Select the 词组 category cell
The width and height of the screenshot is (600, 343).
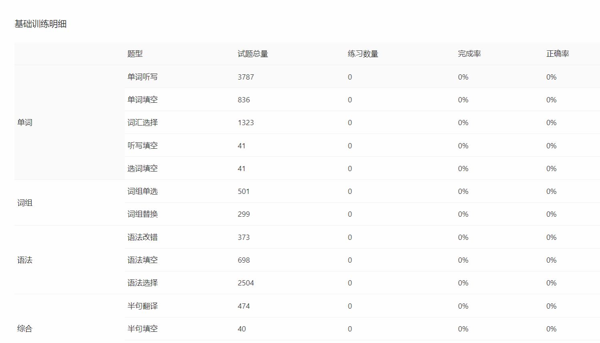pos(25,203)
